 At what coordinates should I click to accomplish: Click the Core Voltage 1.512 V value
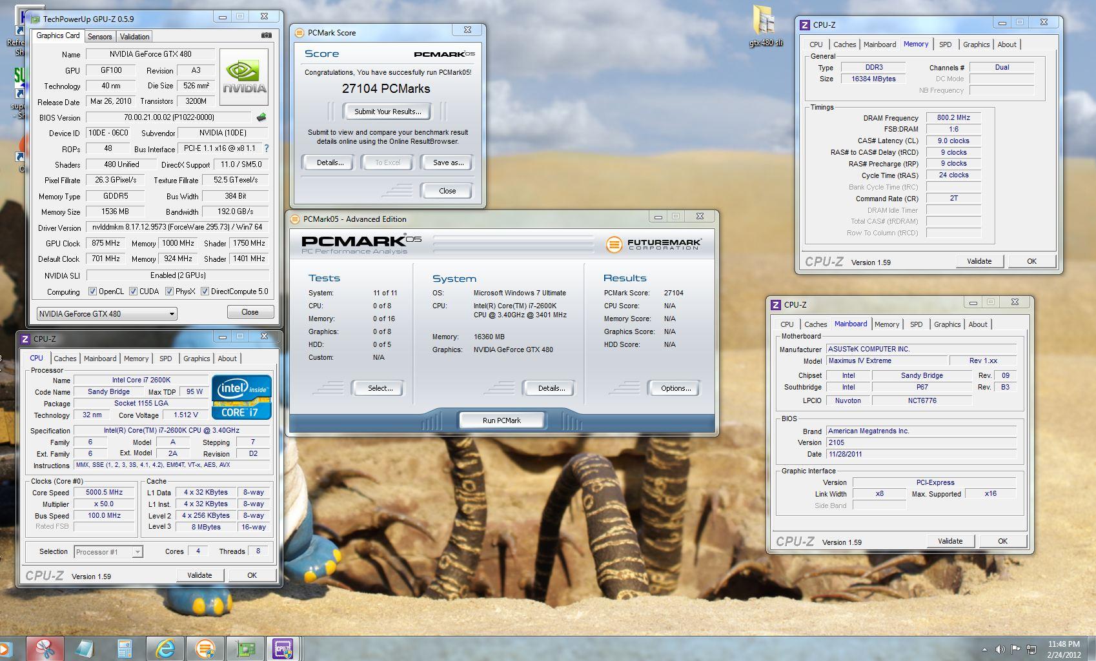point(186,415)
